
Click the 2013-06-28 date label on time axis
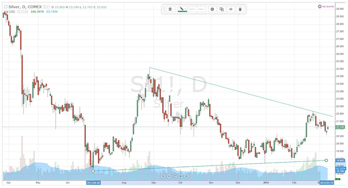click(x=94, y=183)
